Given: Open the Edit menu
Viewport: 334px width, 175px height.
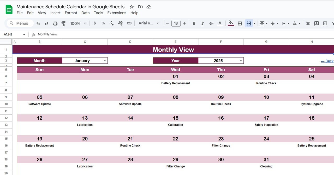Looking at the screenshot, I should (30, 13).
